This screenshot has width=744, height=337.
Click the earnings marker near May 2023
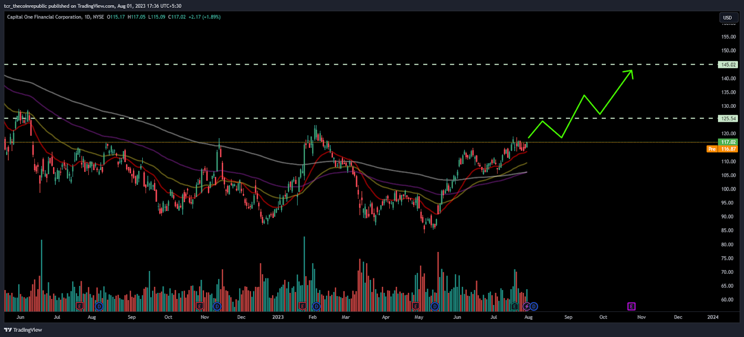pos(415,306)
